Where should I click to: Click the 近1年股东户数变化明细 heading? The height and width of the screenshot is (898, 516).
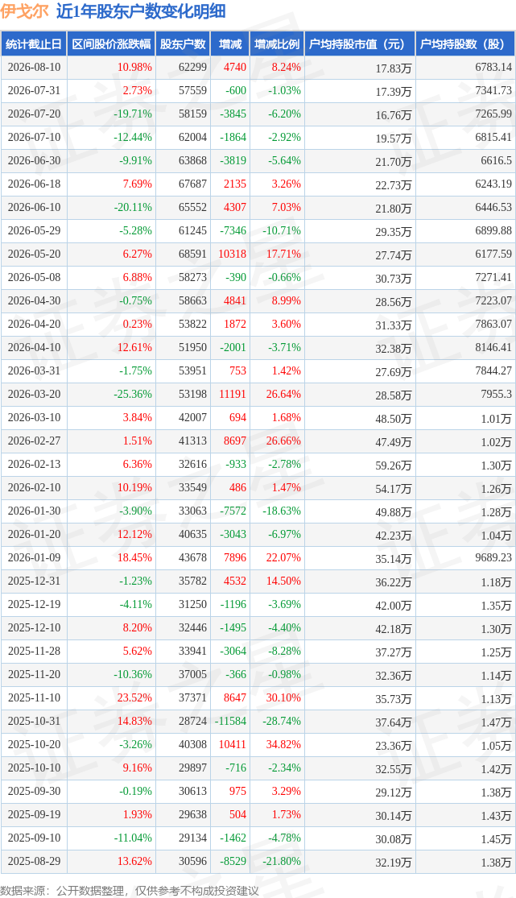[x=141, y=11]
